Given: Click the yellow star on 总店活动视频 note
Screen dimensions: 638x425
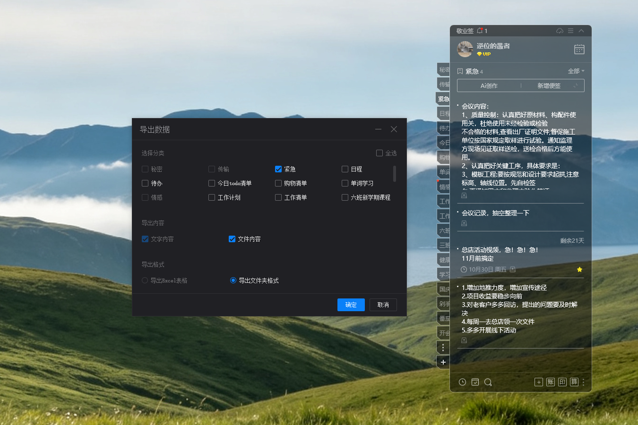Looking at the screenshot, I should [x=579, y=269].
